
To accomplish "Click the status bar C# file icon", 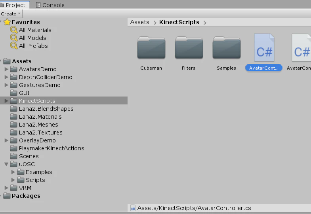I will click(x=133, y=208).
